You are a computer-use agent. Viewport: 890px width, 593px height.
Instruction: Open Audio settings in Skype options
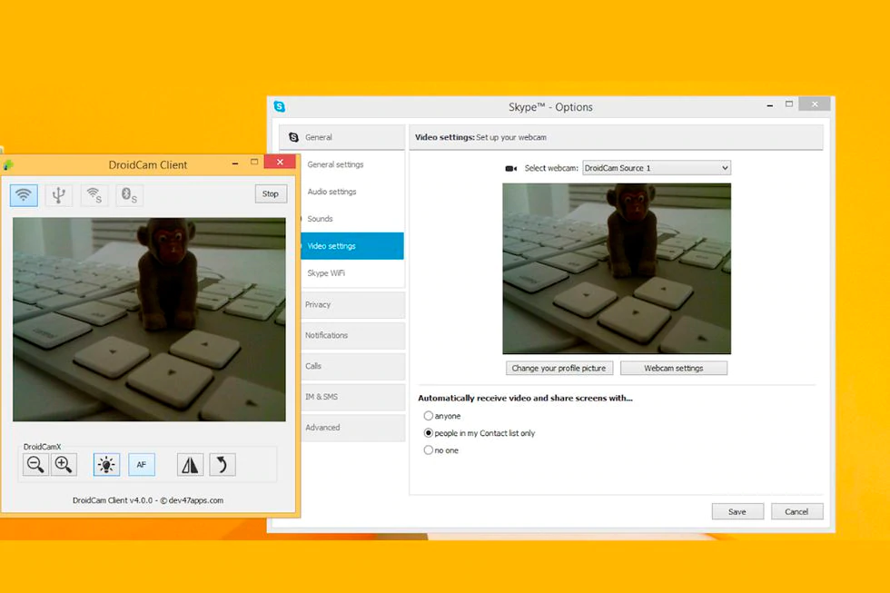(331, 192)
